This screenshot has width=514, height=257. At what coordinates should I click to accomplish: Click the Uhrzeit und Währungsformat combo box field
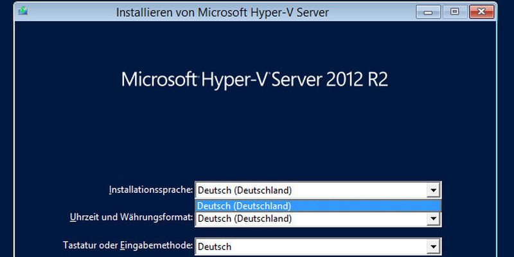point(318,219)
